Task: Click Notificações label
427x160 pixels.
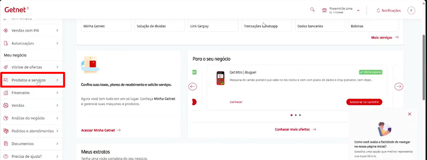Action: [391, 11]
